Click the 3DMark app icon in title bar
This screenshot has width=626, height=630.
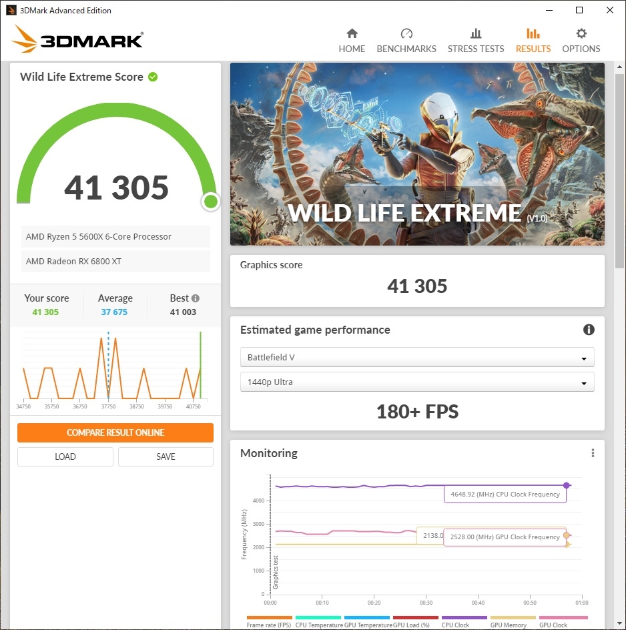click(11, 10)
